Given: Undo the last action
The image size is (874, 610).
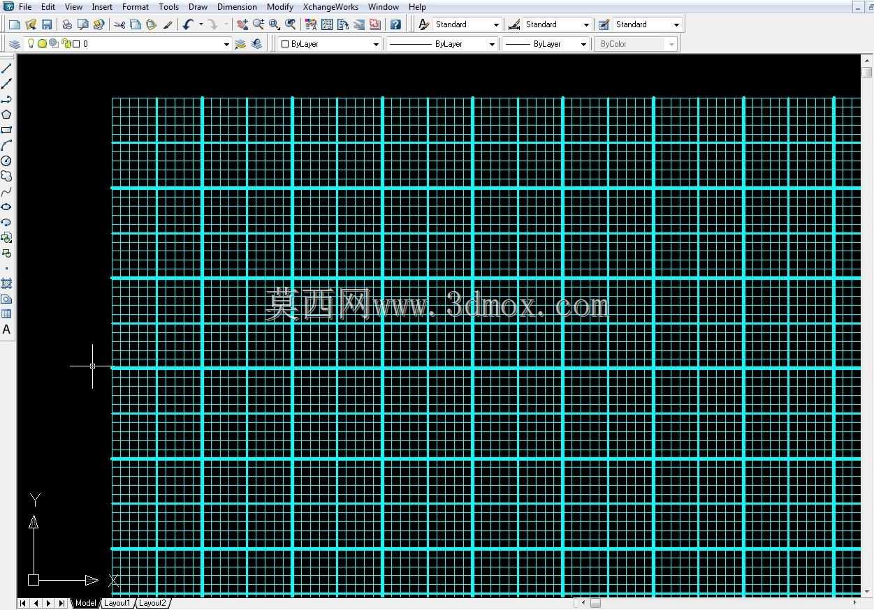Looking at the screenshot, I should [x=188, y=24].
